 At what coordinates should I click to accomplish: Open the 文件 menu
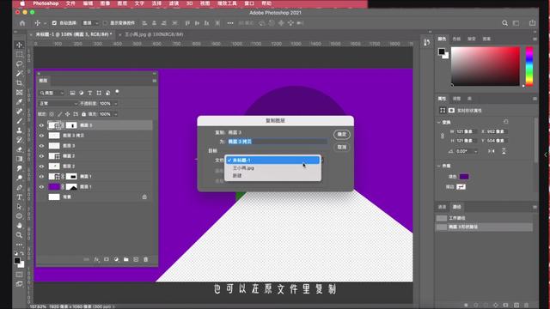point(70,3)
